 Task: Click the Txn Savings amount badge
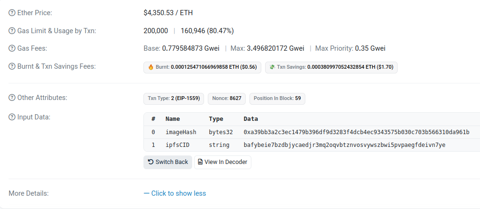331,67
